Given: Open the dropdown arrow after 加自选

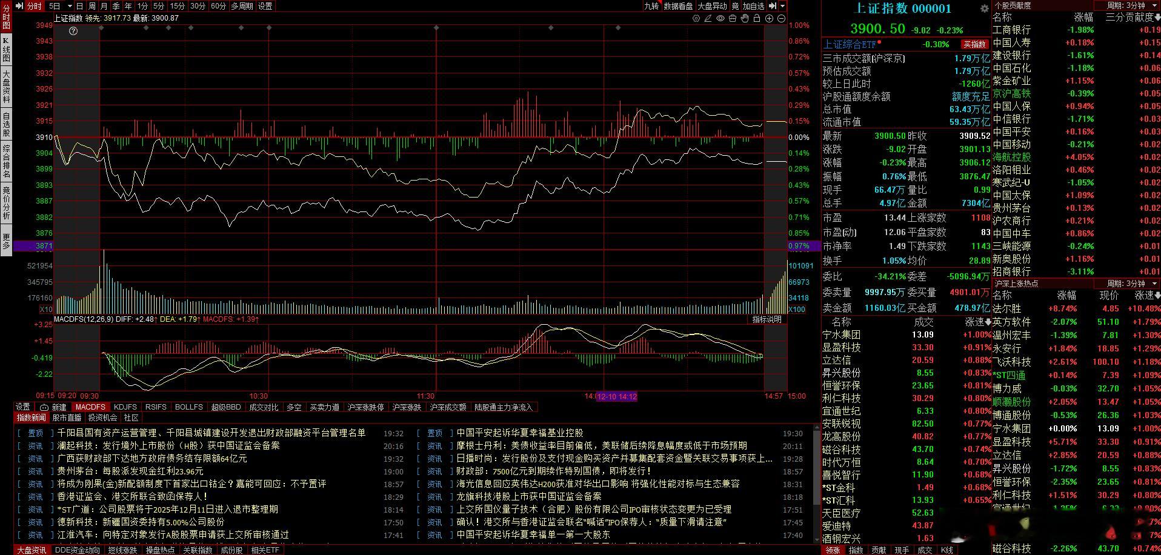Looking at the screenshot, I should click(782, 6).
